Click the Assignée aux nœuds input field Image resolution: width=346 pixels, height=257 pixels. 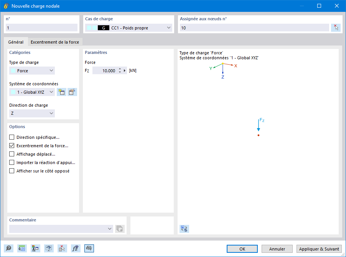[x=254, y=28]
